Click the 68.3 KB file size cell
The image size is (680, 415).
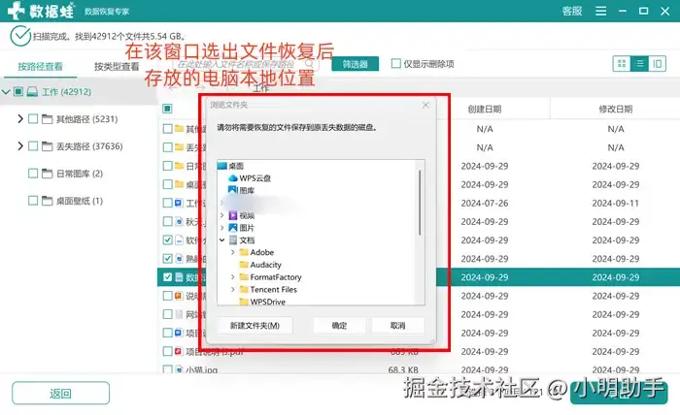pos(403,369)
